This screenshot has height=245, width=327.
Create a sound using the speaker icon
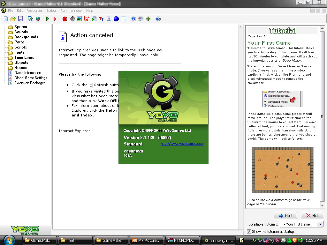[72, 19]
